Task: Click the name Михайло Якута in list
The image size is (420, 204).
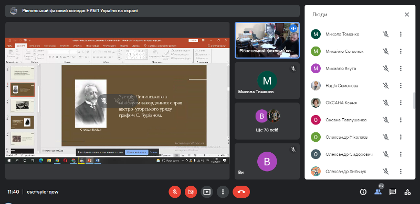Action: [x=341, y=69]
